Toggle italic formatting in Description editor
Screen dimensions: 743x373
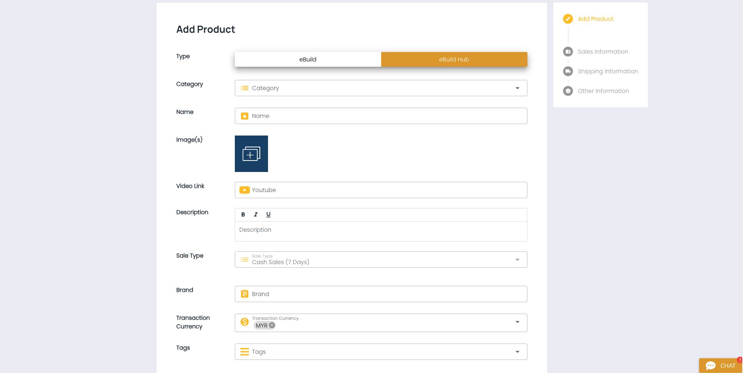pyautogui.click(x=256, y=215)
